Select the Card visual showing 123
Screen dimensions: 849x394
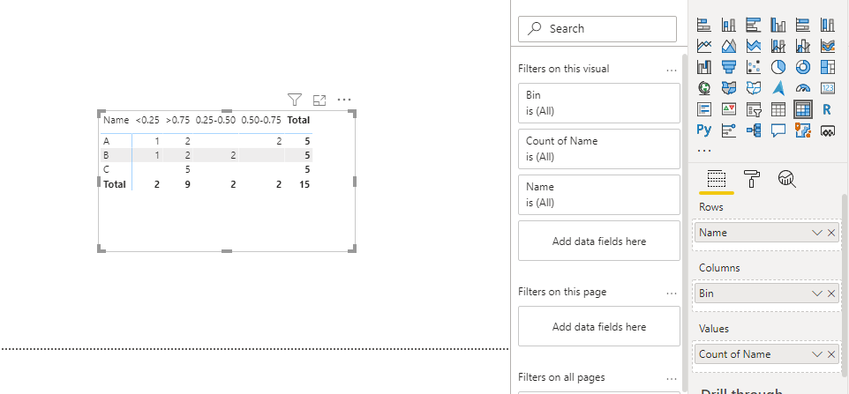[x=827, y=87]
